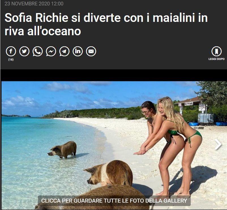Email the article using envelope icon
Image resolution: width=227 pixels, height=210 pixels.
coord(91,51)
